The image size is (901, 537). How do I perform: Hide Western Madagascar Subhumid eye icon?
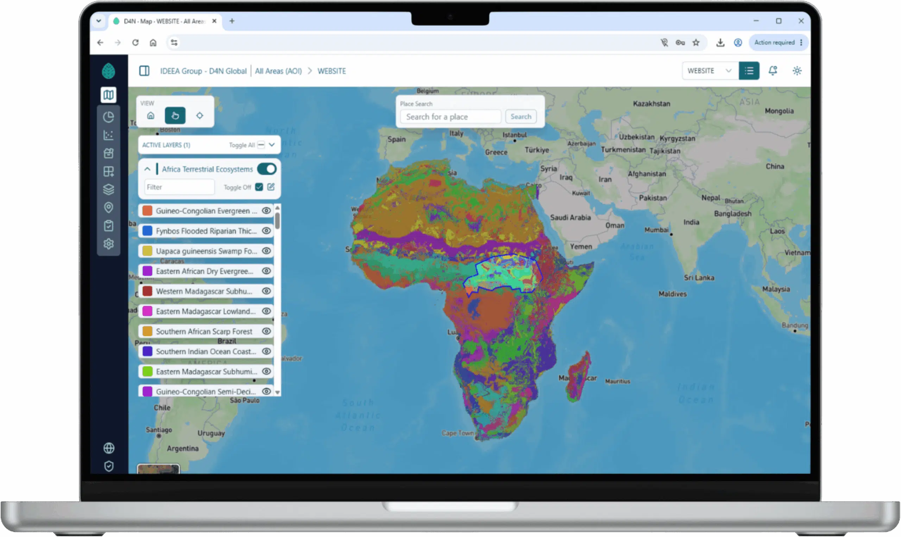click(267, 291)
